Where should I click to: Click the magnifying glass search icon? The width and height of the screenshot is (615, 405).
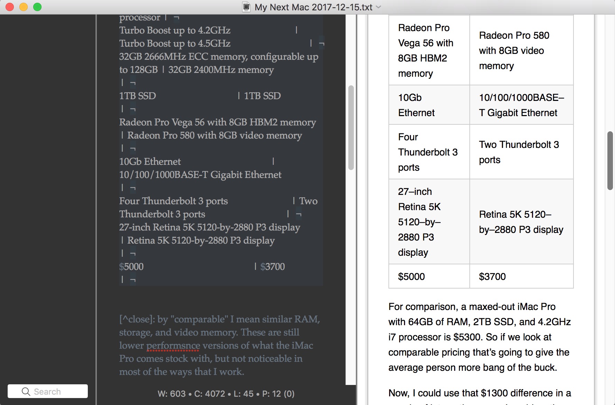(26, 391)
